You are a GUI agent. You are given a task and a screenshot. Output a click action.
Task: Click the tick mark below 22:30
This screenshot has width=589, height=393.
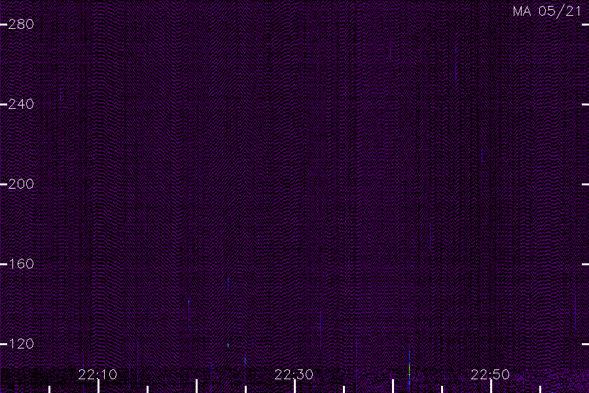[295, 386]
